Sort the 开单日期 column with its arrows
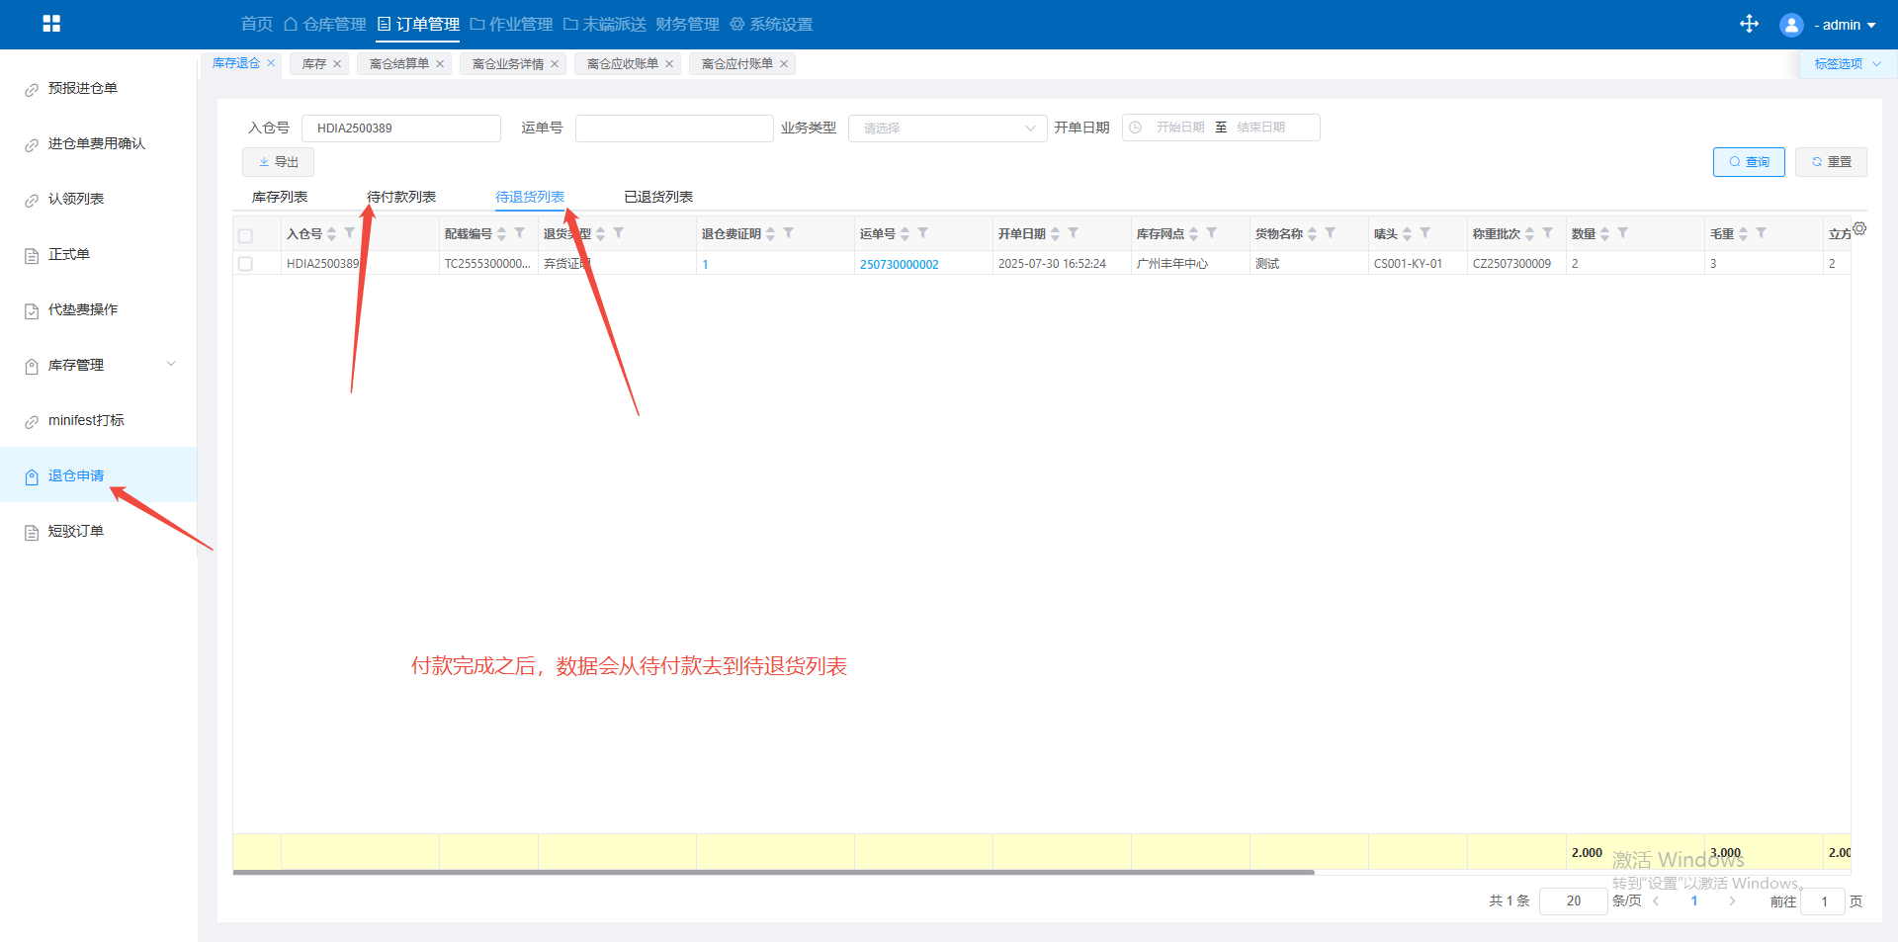Screen dimensions: 1898x942 tap(1055, 234)
